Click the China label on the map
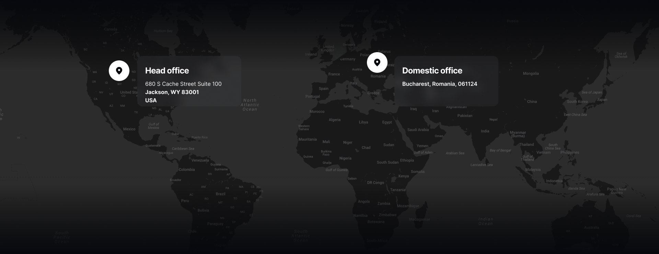The image size is (659, 254). click(x=532, y=102)
